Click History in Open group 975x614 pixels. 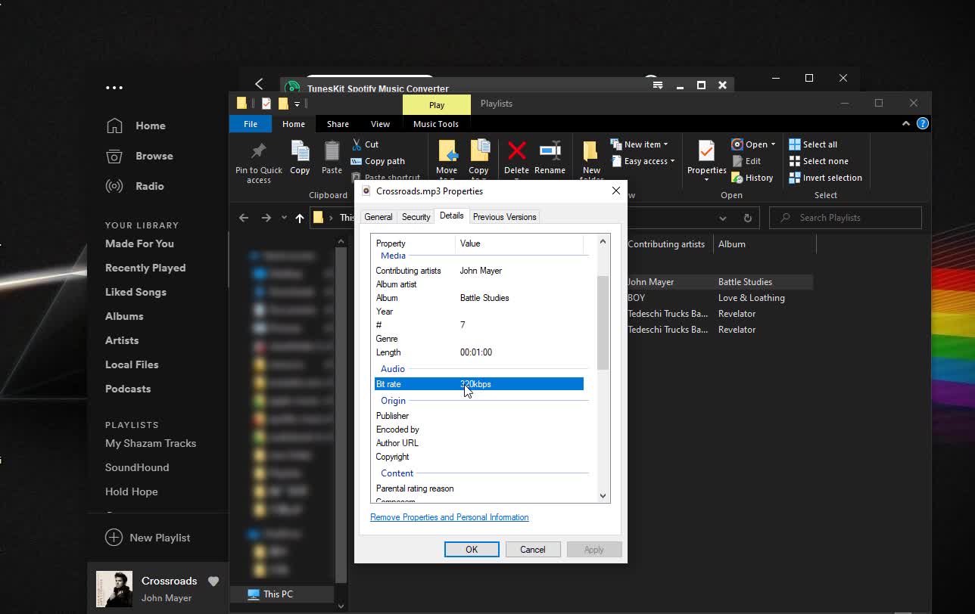point(752,178)
